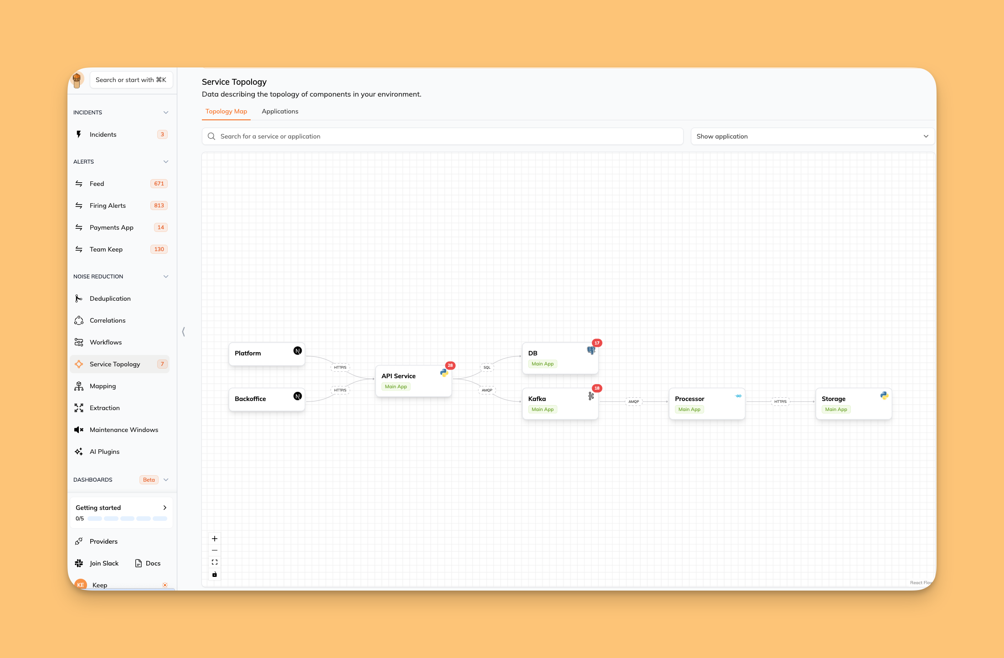Select the Topology Map tab
The height and width of the screenshot is (658, 1004).
(226, 111)
